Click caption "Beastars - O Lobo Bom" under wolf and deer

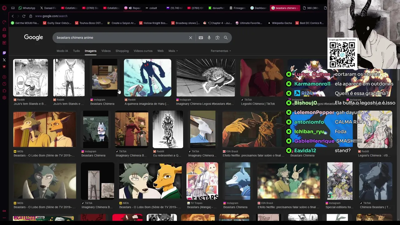pos(44,155)
